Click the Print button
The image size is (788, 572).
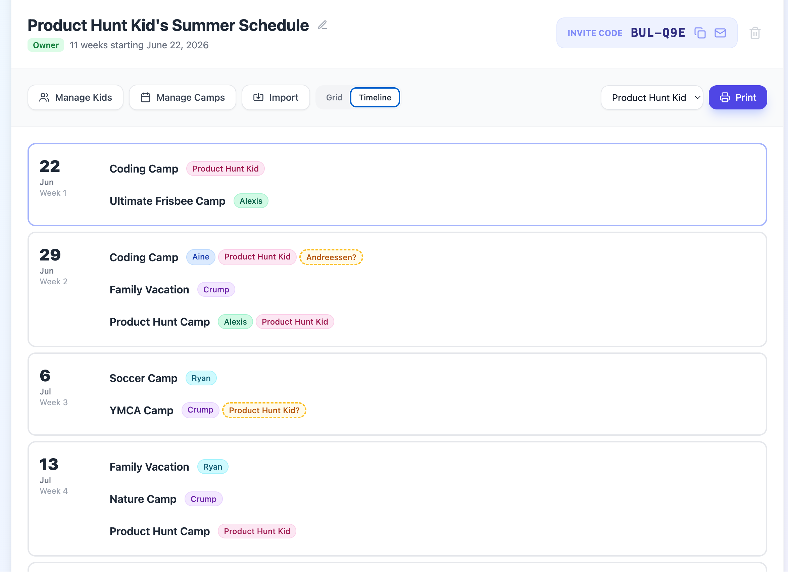738,97
